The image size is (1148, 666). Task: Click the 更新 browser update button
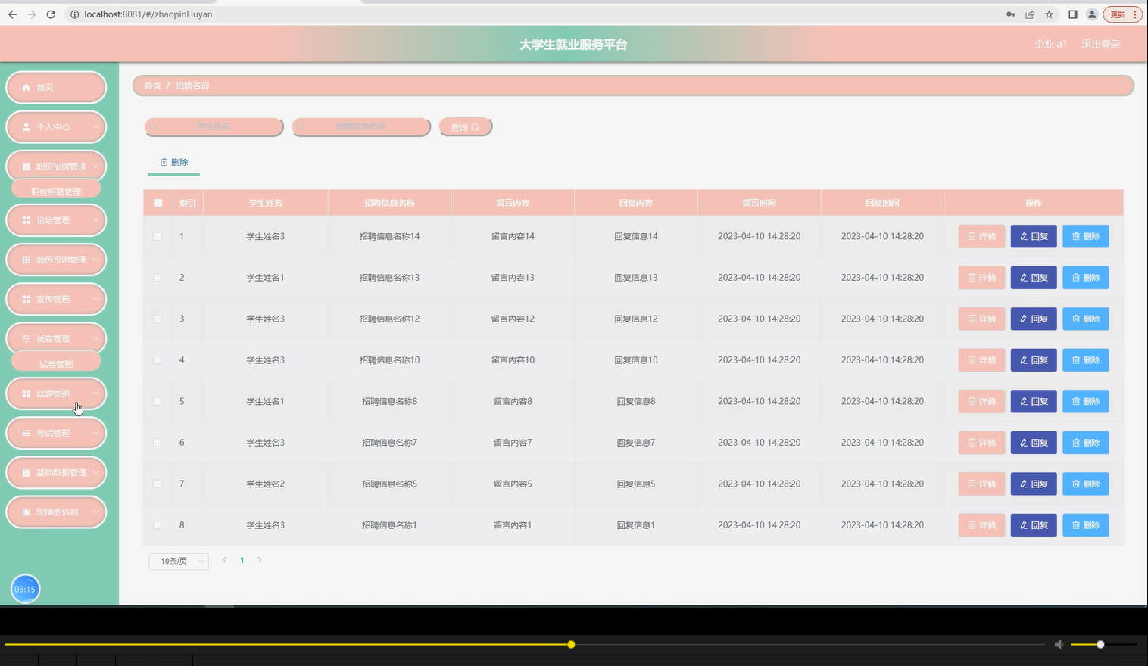pyautogui.click(x=1122, y=14)
